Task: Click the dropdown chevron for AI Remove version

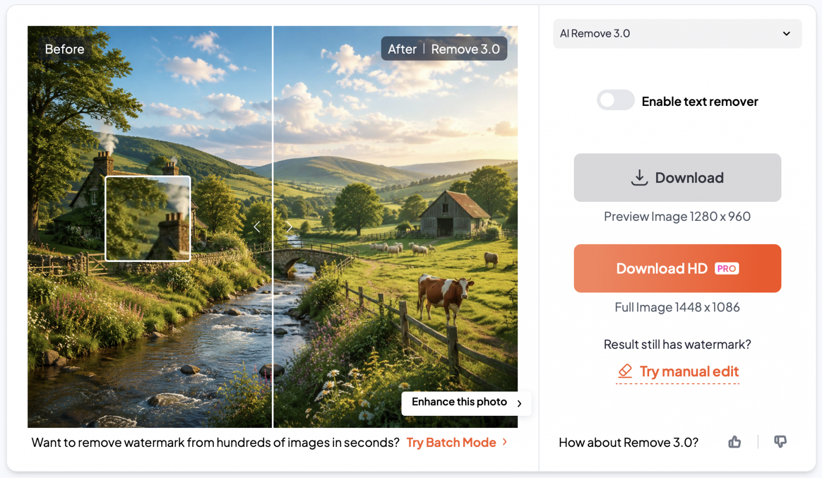Action: coord(786,34)
